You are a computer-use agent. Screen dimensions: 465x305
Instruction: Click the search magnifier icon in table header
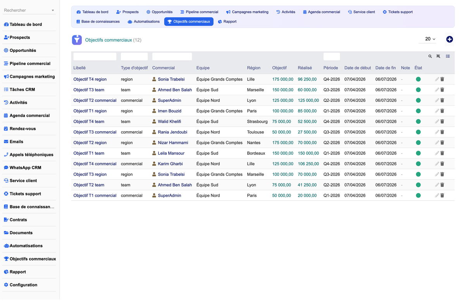click(x=430, y=57)
